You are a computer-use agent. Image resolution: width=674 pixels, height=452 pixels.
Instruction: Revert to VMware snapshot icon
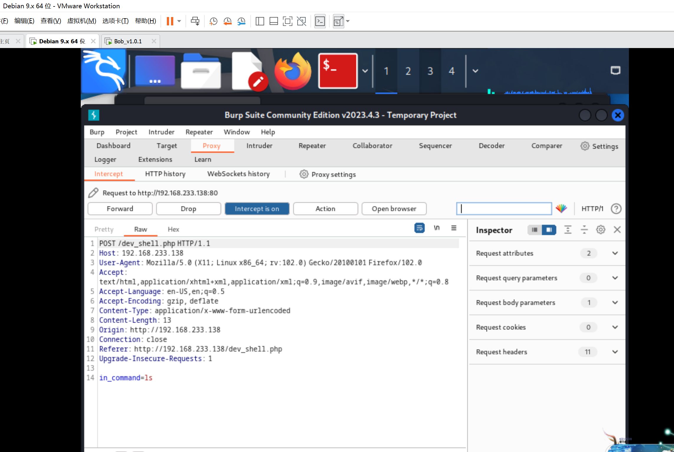tap(227, 21)
